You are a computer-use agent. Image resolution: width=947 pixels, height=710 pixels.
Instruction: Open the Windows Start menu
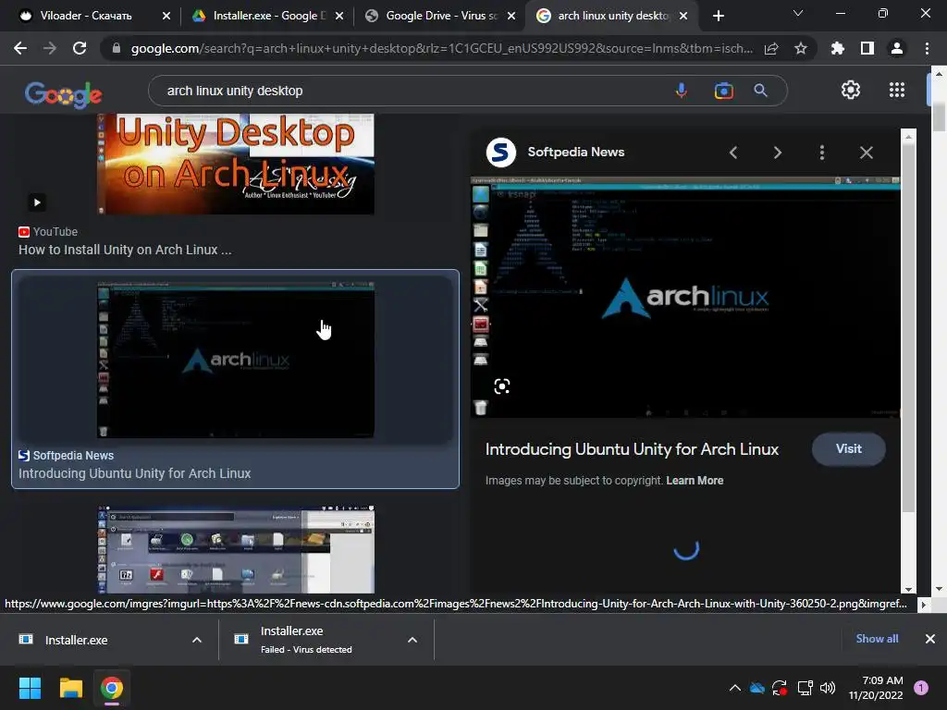[x=30, y=688]
